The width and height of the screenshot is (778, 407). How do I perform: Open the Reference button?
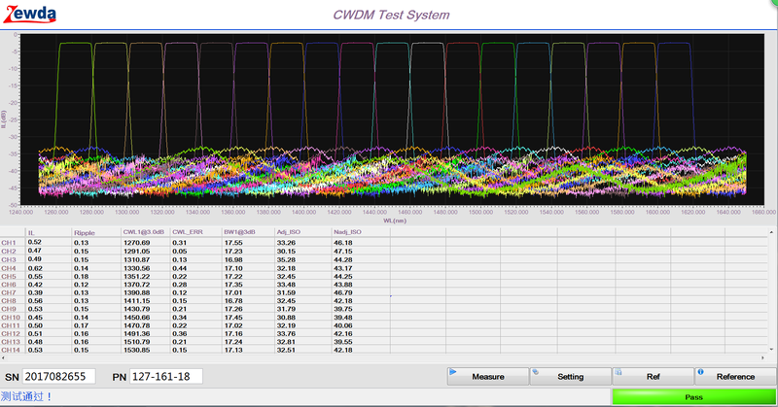coord(735,376)
